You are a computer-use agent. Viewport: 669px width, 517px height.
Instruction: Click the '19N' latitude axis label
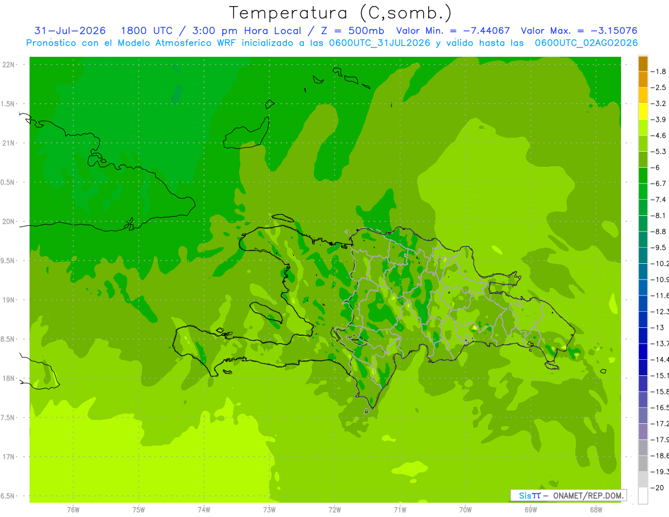tap(9, 300)
